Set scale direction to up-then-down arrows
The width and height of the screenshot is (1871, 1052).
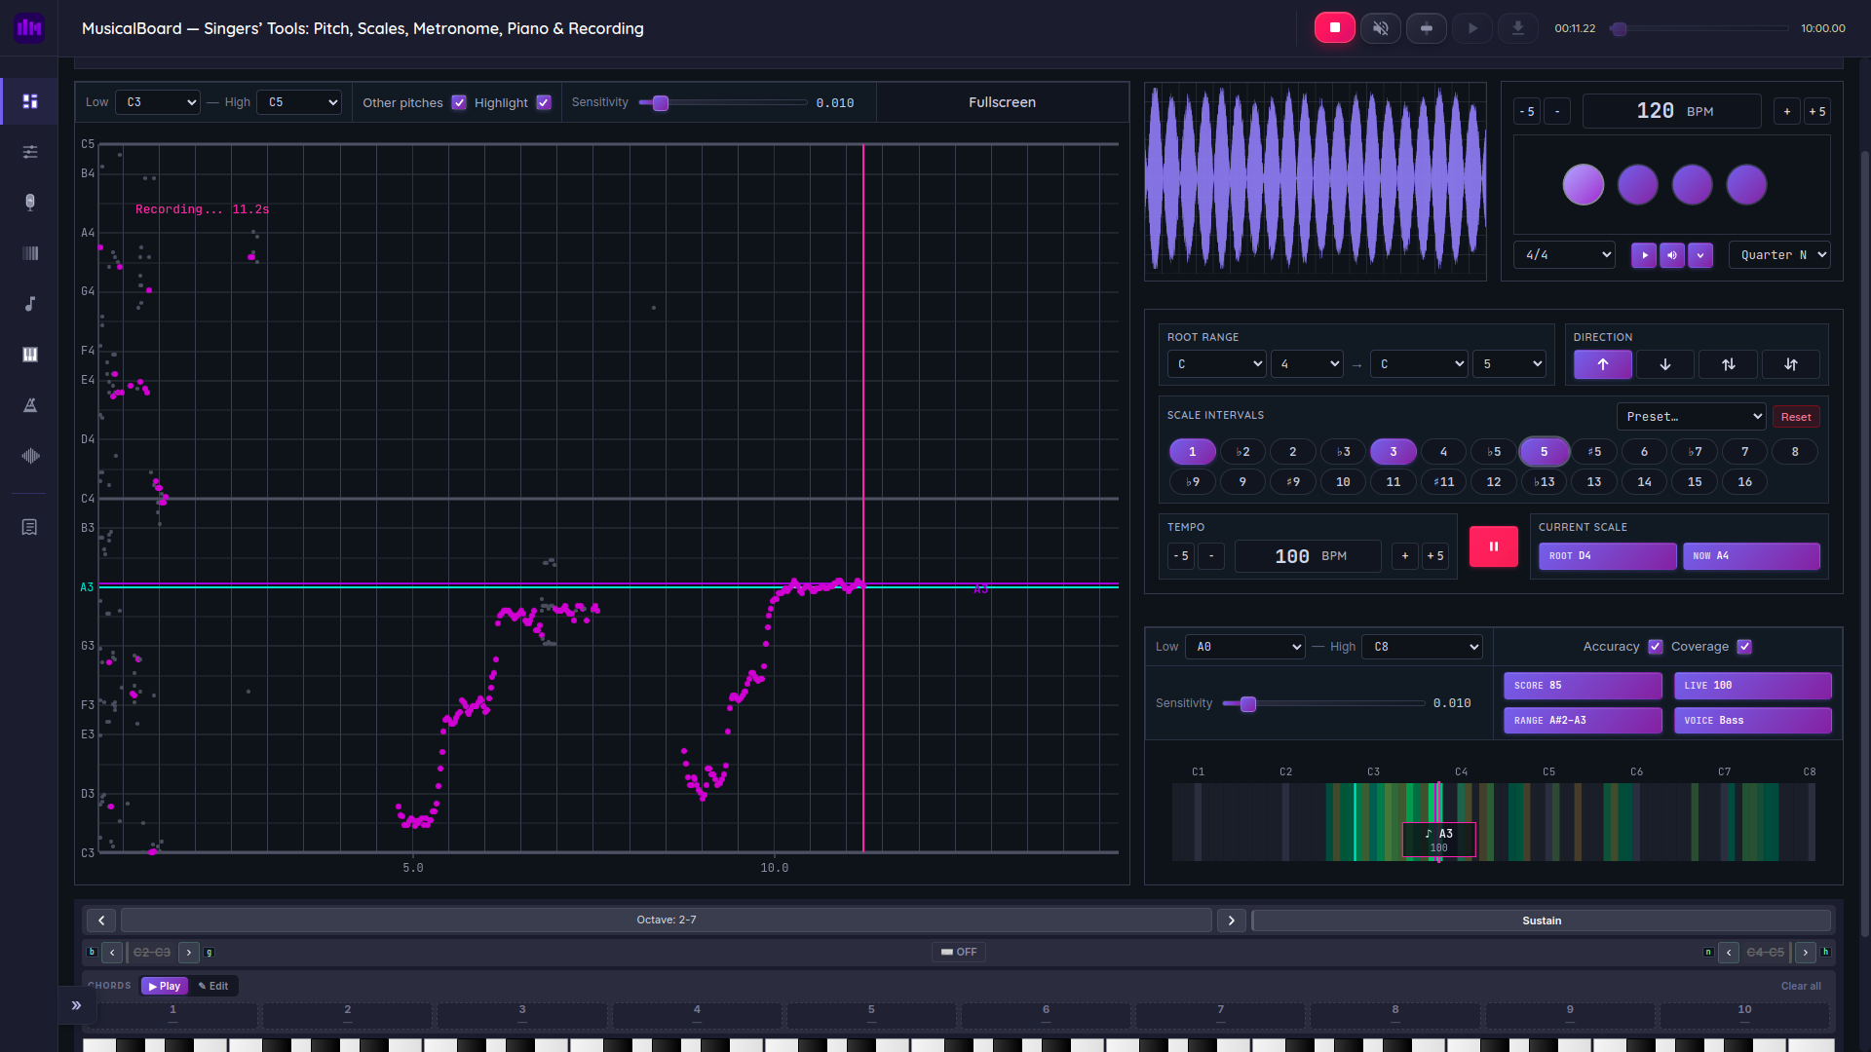tap(1728, 364)
